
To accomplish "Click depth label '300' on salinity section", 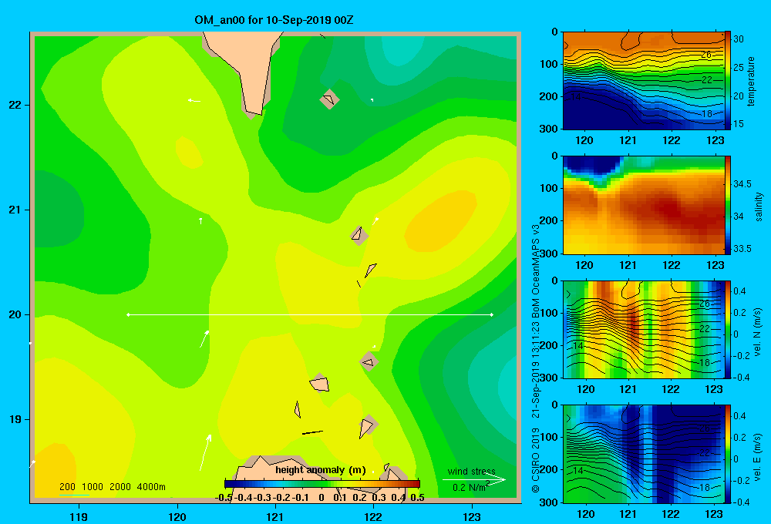I will point(548,254).
